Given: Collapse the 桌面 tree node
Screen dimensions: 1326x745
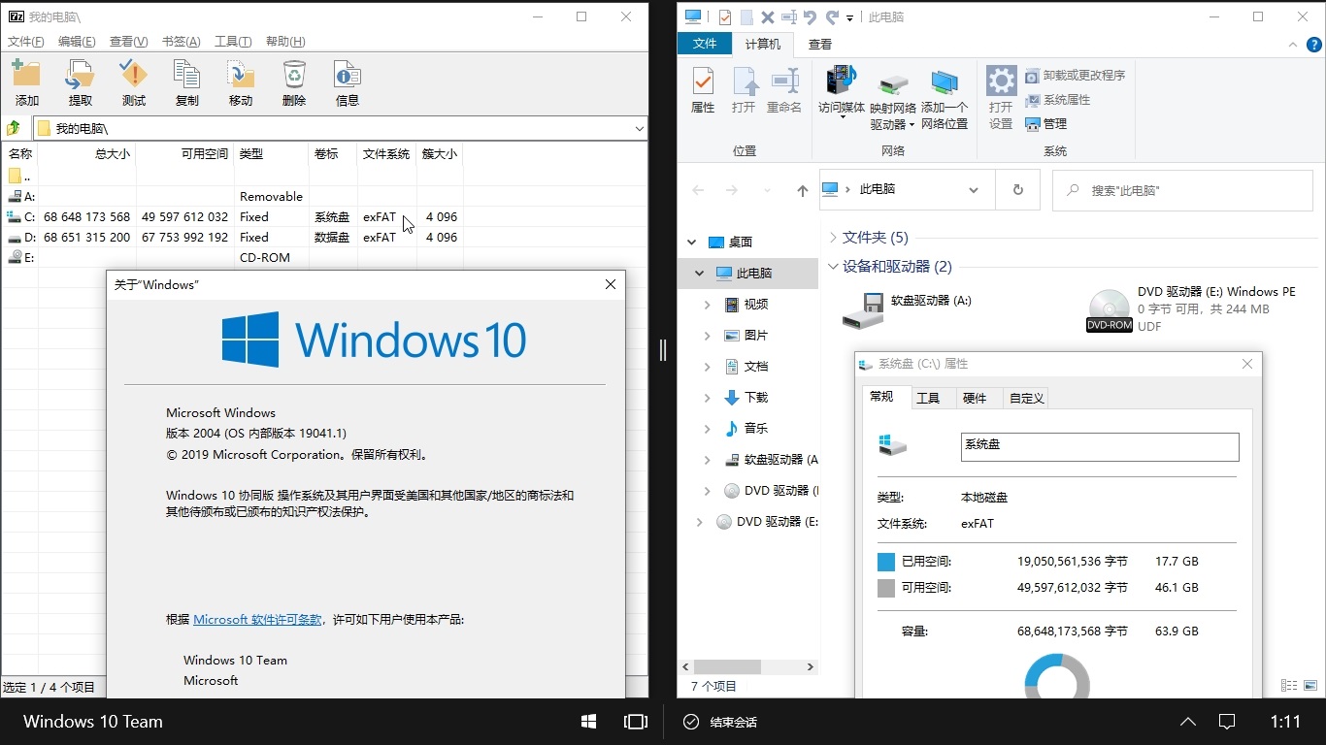Looking at the screenshot, I should tap(691, 242).
